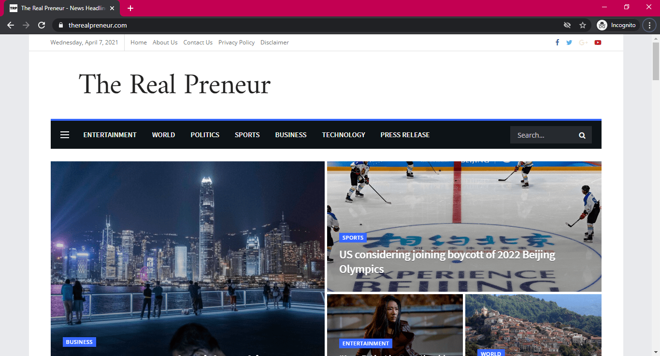This screenshot has width=660, height=356.
Task: Open the YouTube social icon
Action: 598,43
